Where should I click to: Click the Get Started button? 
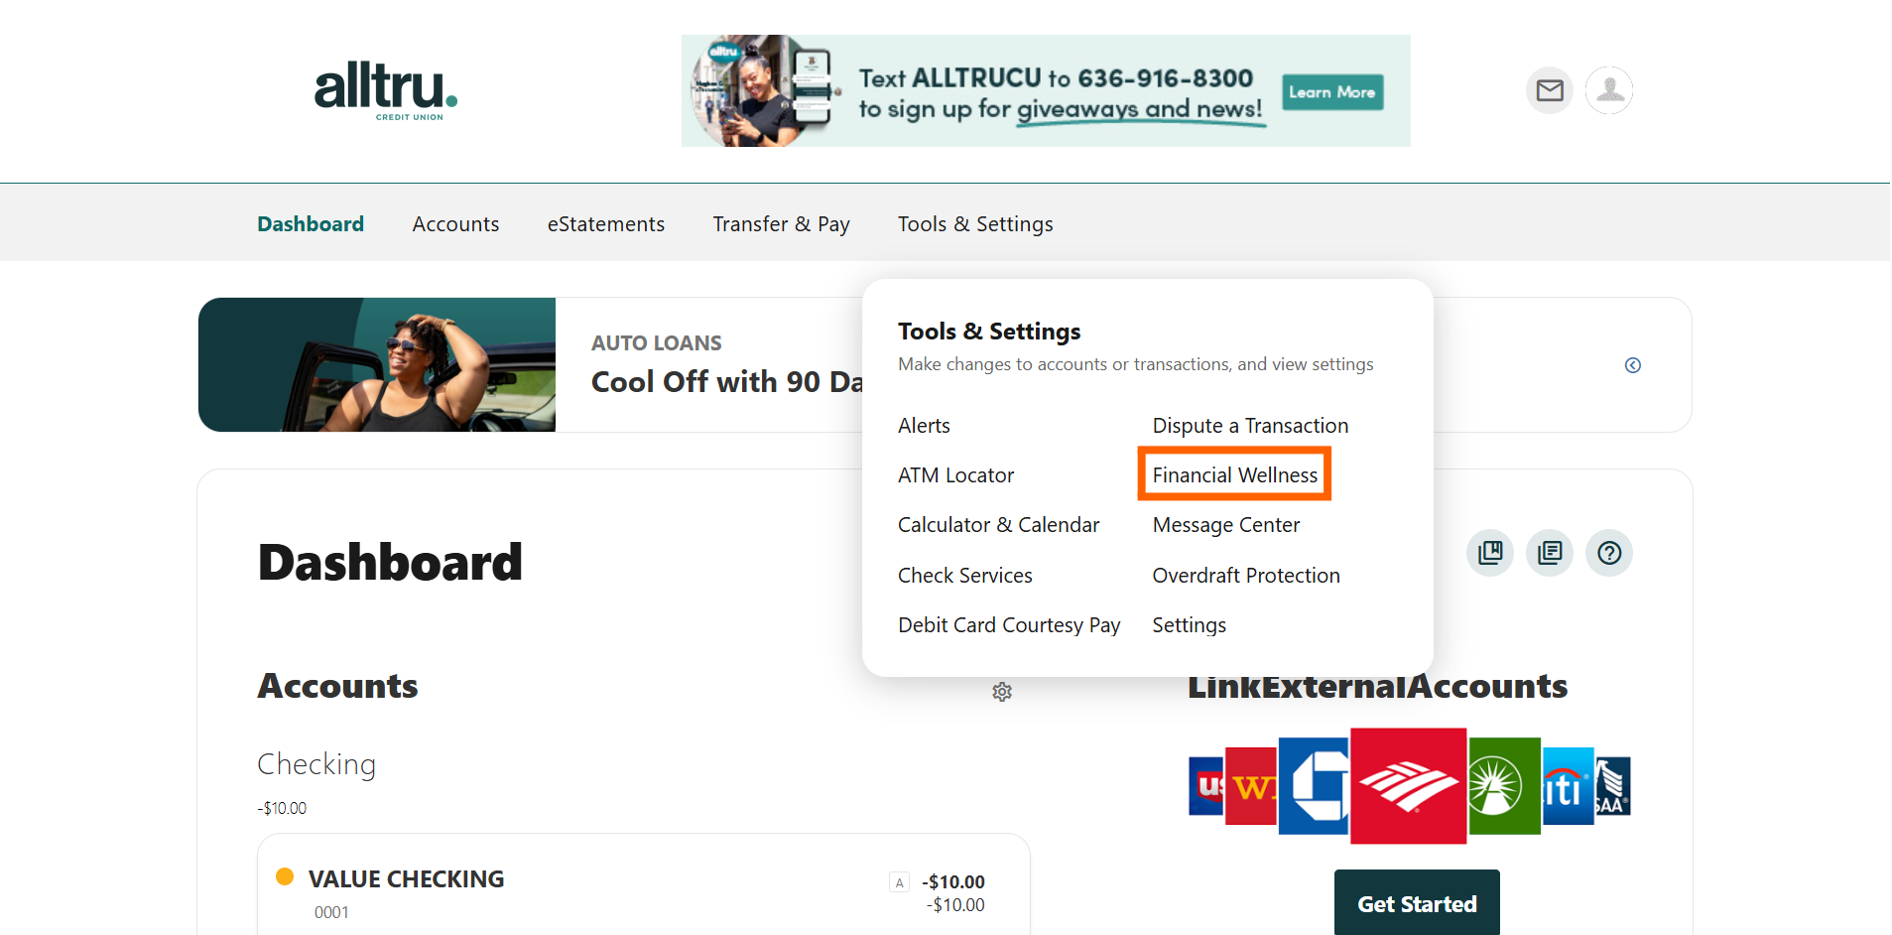point(1417,902)
